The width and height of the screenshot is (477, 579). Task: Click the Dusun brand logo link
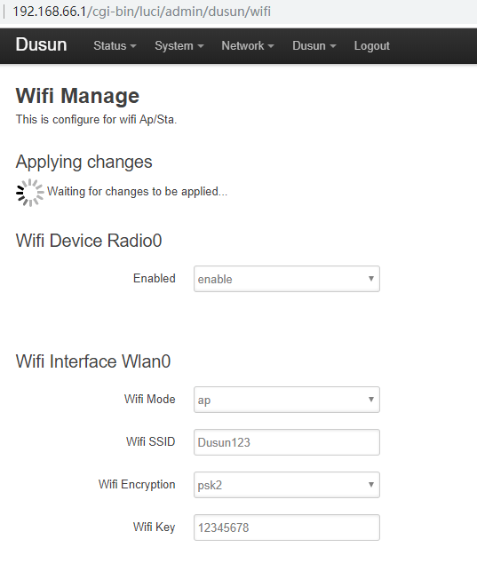pos(41,44)
